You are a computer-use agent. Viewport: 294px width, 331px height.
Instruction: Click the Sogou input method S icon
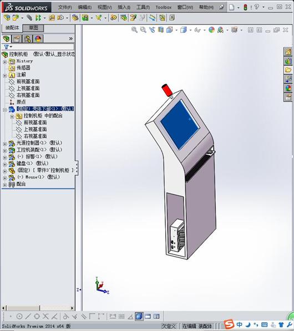[x=229, y=324]
